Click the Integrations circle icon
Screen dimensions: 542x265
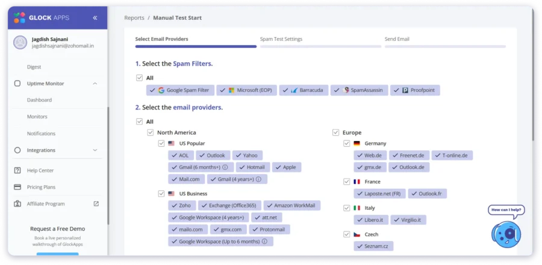point(17,150)
